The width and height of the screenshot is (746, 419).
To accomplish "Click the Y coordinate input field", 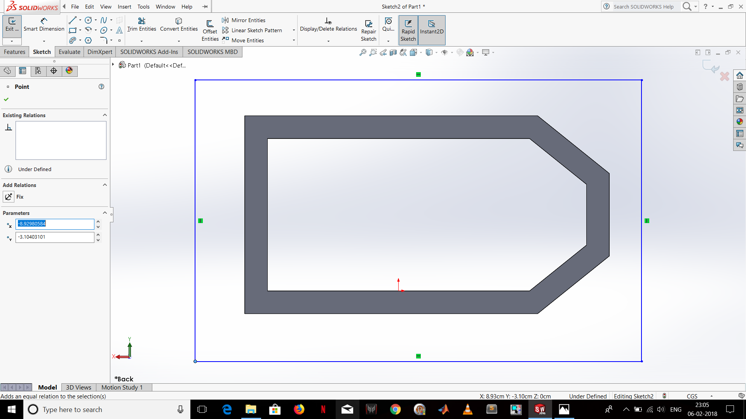I will 54,237.
